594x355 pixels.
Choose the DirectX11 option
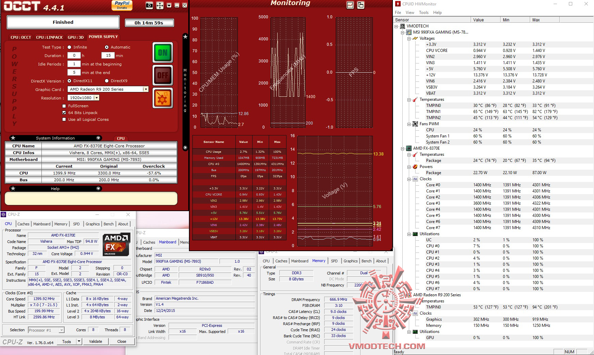coord(69,81)
